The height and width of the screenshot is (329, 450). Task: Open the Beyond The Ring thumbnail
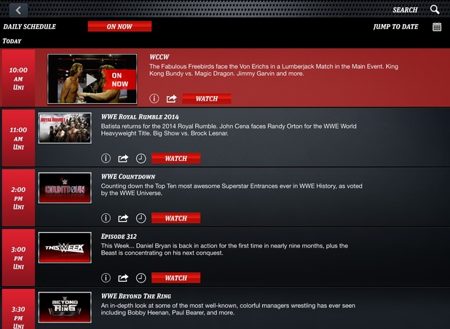(x=65, y=307)
